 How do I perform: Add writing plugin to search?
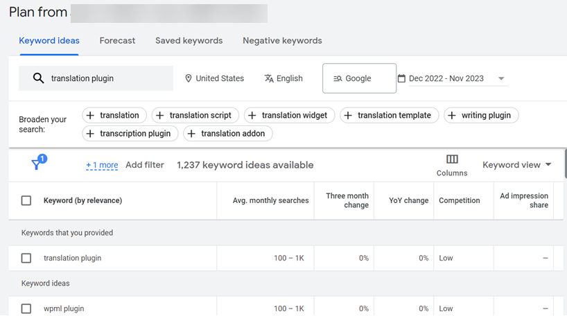481,115
